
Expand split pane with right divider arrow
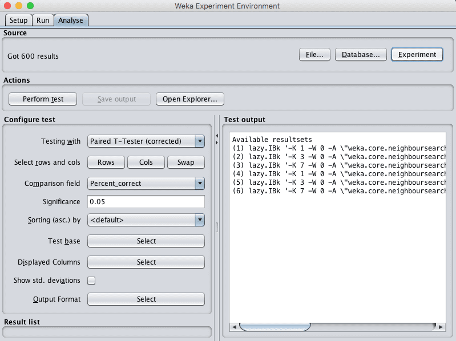click(x=217, y=143)
